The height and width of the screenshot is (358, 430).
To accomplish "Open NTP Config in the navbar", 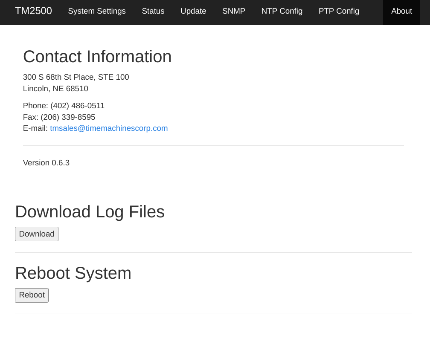I will point(282,11).
